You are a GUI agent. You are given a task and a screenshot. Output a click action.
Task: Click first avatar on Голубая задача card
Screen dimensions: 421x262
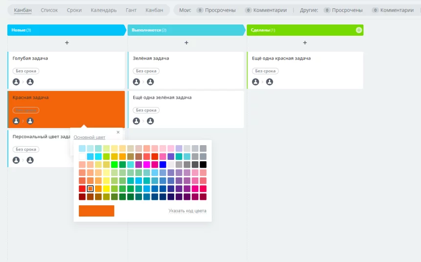(x=16, y=82)
